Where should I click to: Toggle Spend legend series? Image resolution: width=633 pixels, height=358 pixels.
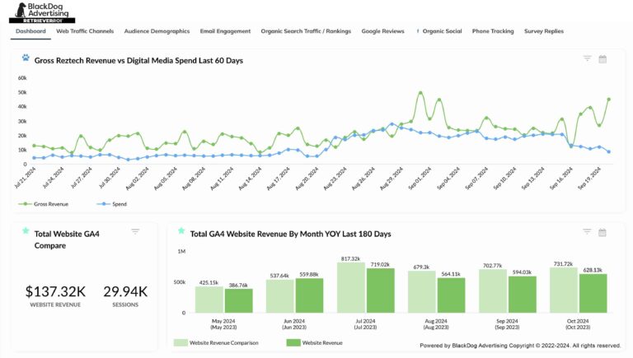coord(112,204)
